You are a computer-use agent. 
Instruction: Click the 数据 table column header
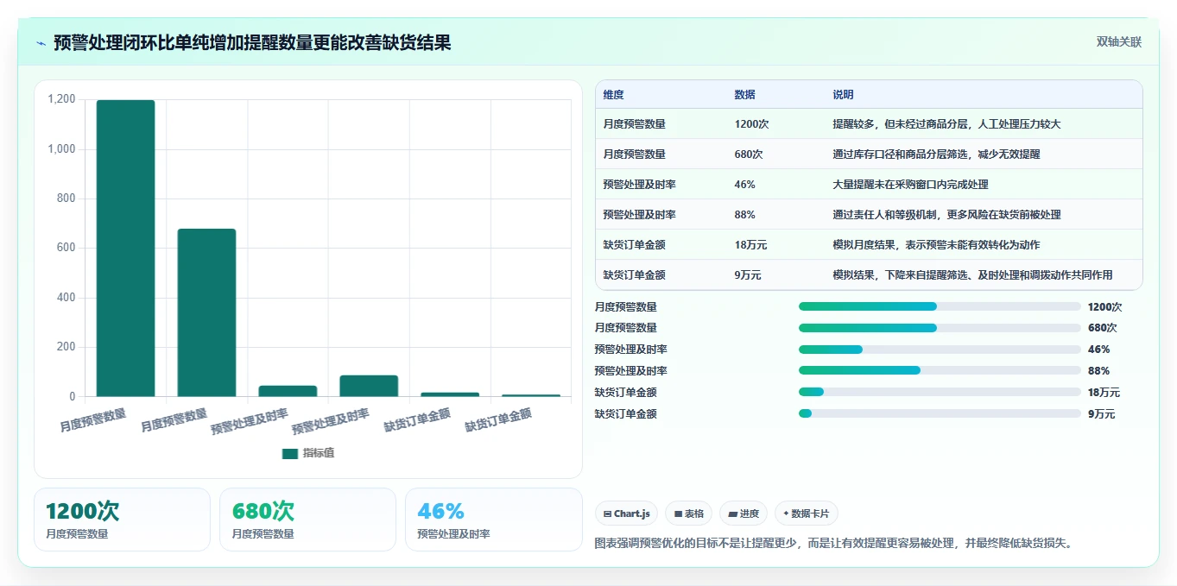[744, 94]
